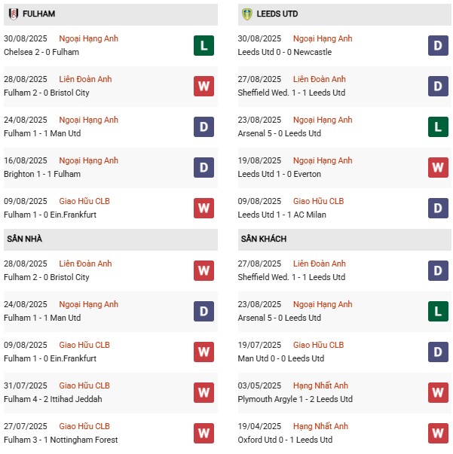
Task: Click the Fulham 3 - 1 Nottingham Forest result
Action: click(61, 440)
